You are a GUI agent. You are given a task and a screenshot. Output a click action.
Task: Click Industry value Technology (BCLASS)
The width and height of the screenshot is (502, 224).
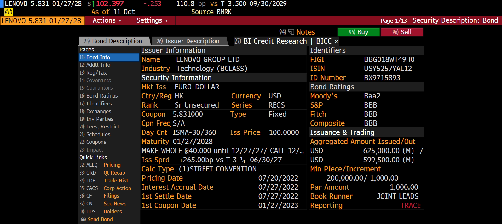click(x=212, y=69)
